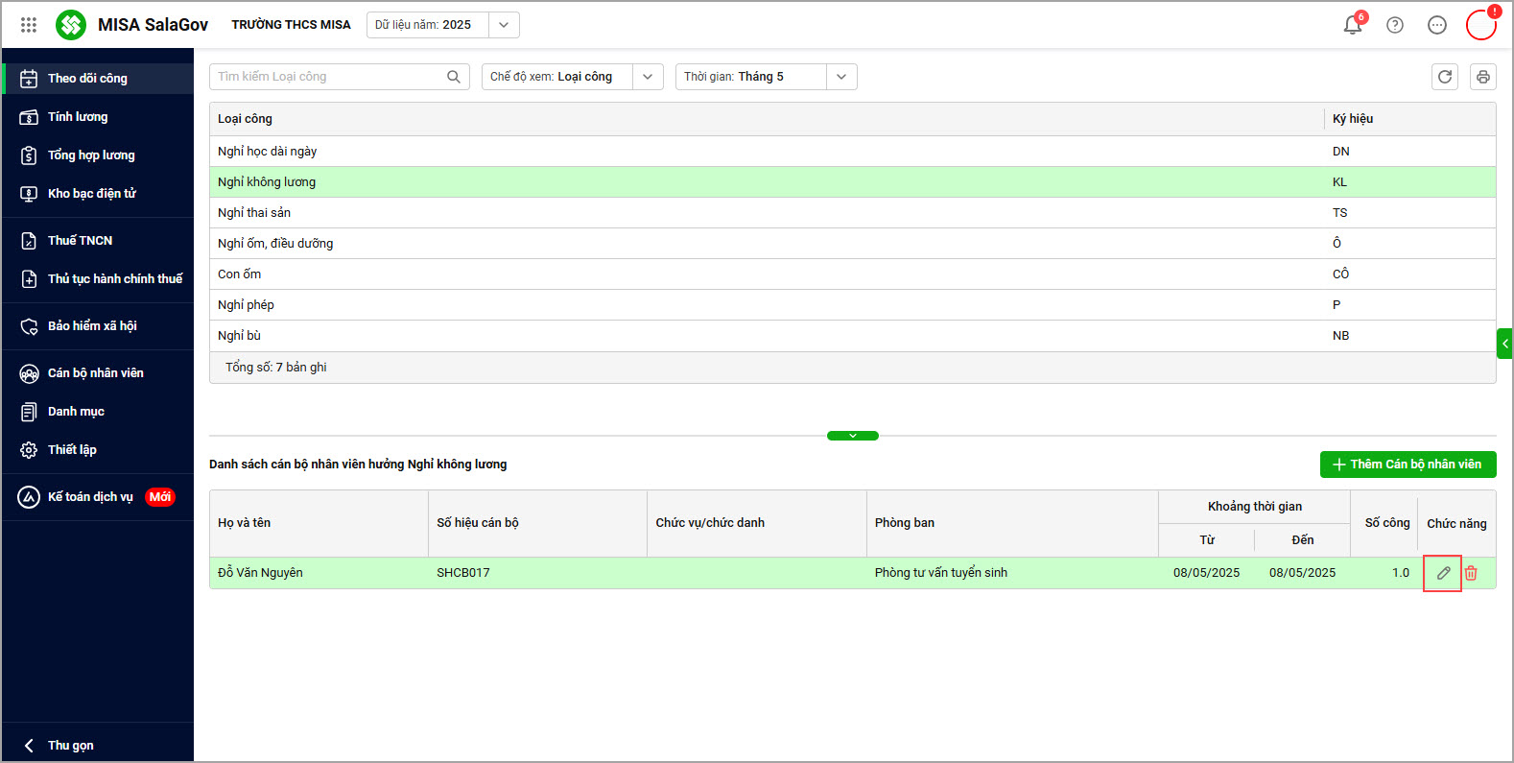Image resolution: width=1514 pixels, height=763 pixels.
Task: Select the Nghỉ thai sản row
Action: click(x=852, y=213)
